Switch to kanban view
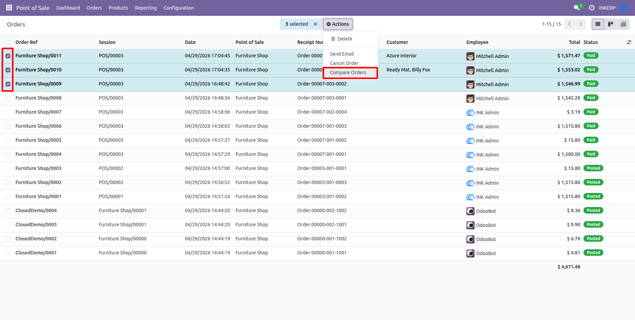The width and height of the screenshot is (635, 320). click(611, 24)
